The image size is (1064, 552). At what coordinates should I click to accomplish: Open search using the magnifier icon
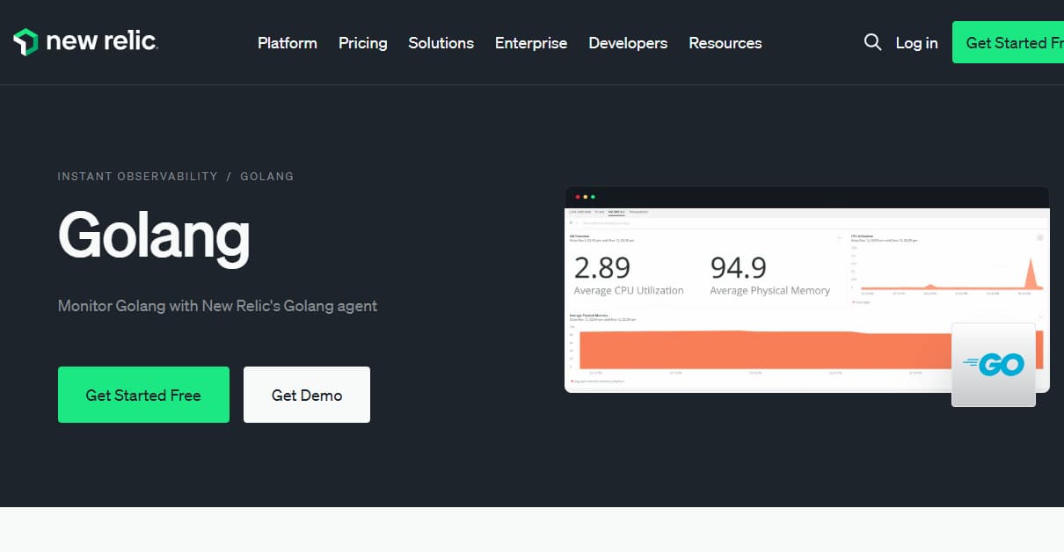(872, 42)
